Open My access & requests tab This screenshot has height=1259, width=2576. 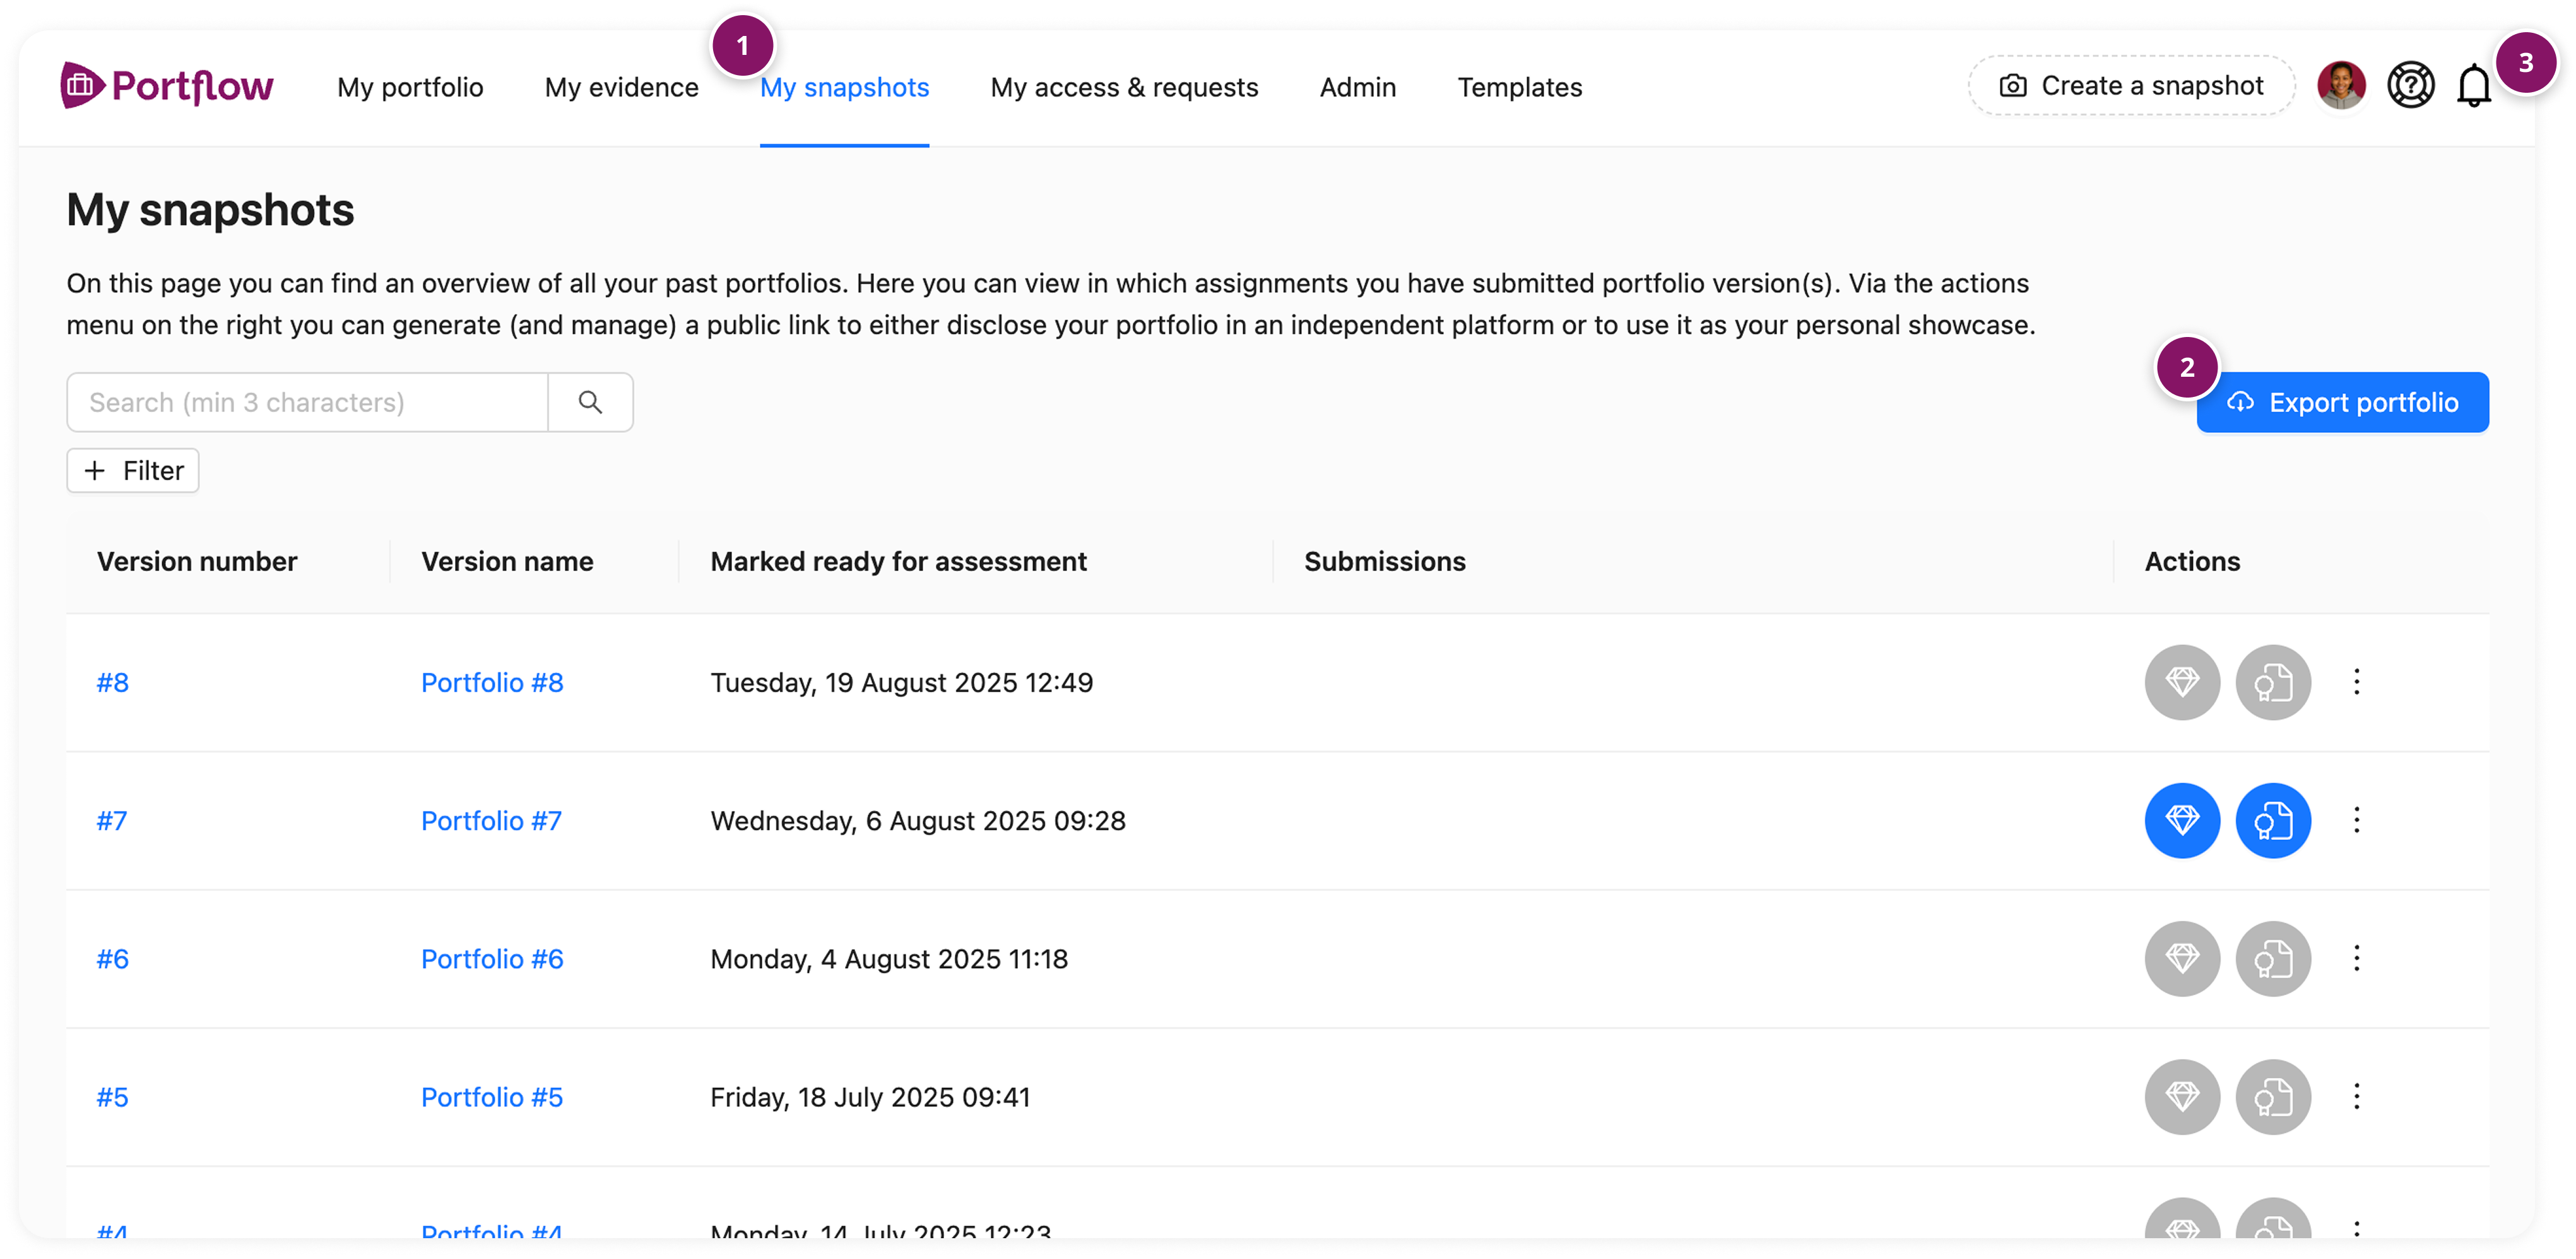click(1124, 88)
